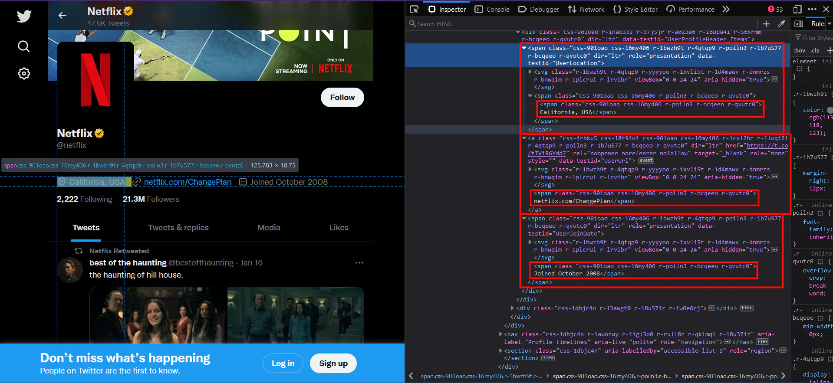The height and width of the screenshot is (383, 833).
Task: Follow the Netflix account
Action: point(342,98)
